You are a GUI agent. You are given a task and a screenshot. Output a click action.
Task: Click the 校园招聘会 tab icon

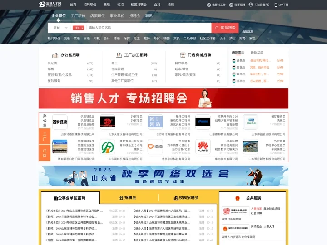(x=176, y=198)
